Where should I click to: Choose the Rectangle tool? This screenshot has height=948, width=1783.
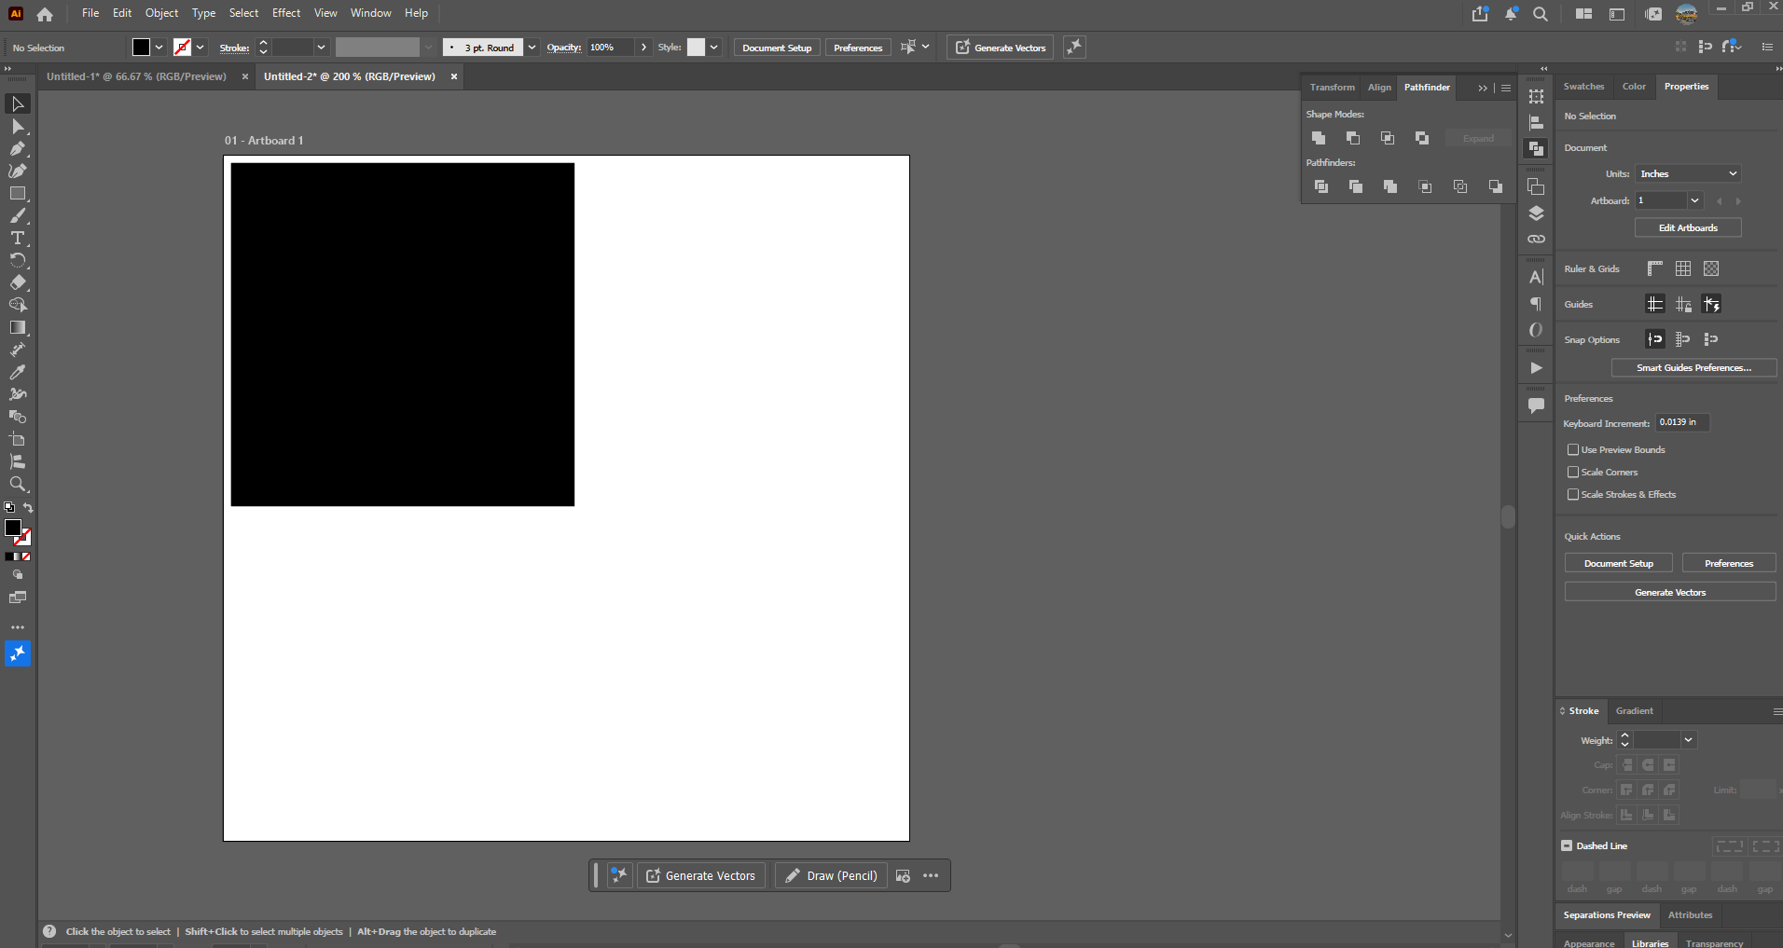[18, 193]
